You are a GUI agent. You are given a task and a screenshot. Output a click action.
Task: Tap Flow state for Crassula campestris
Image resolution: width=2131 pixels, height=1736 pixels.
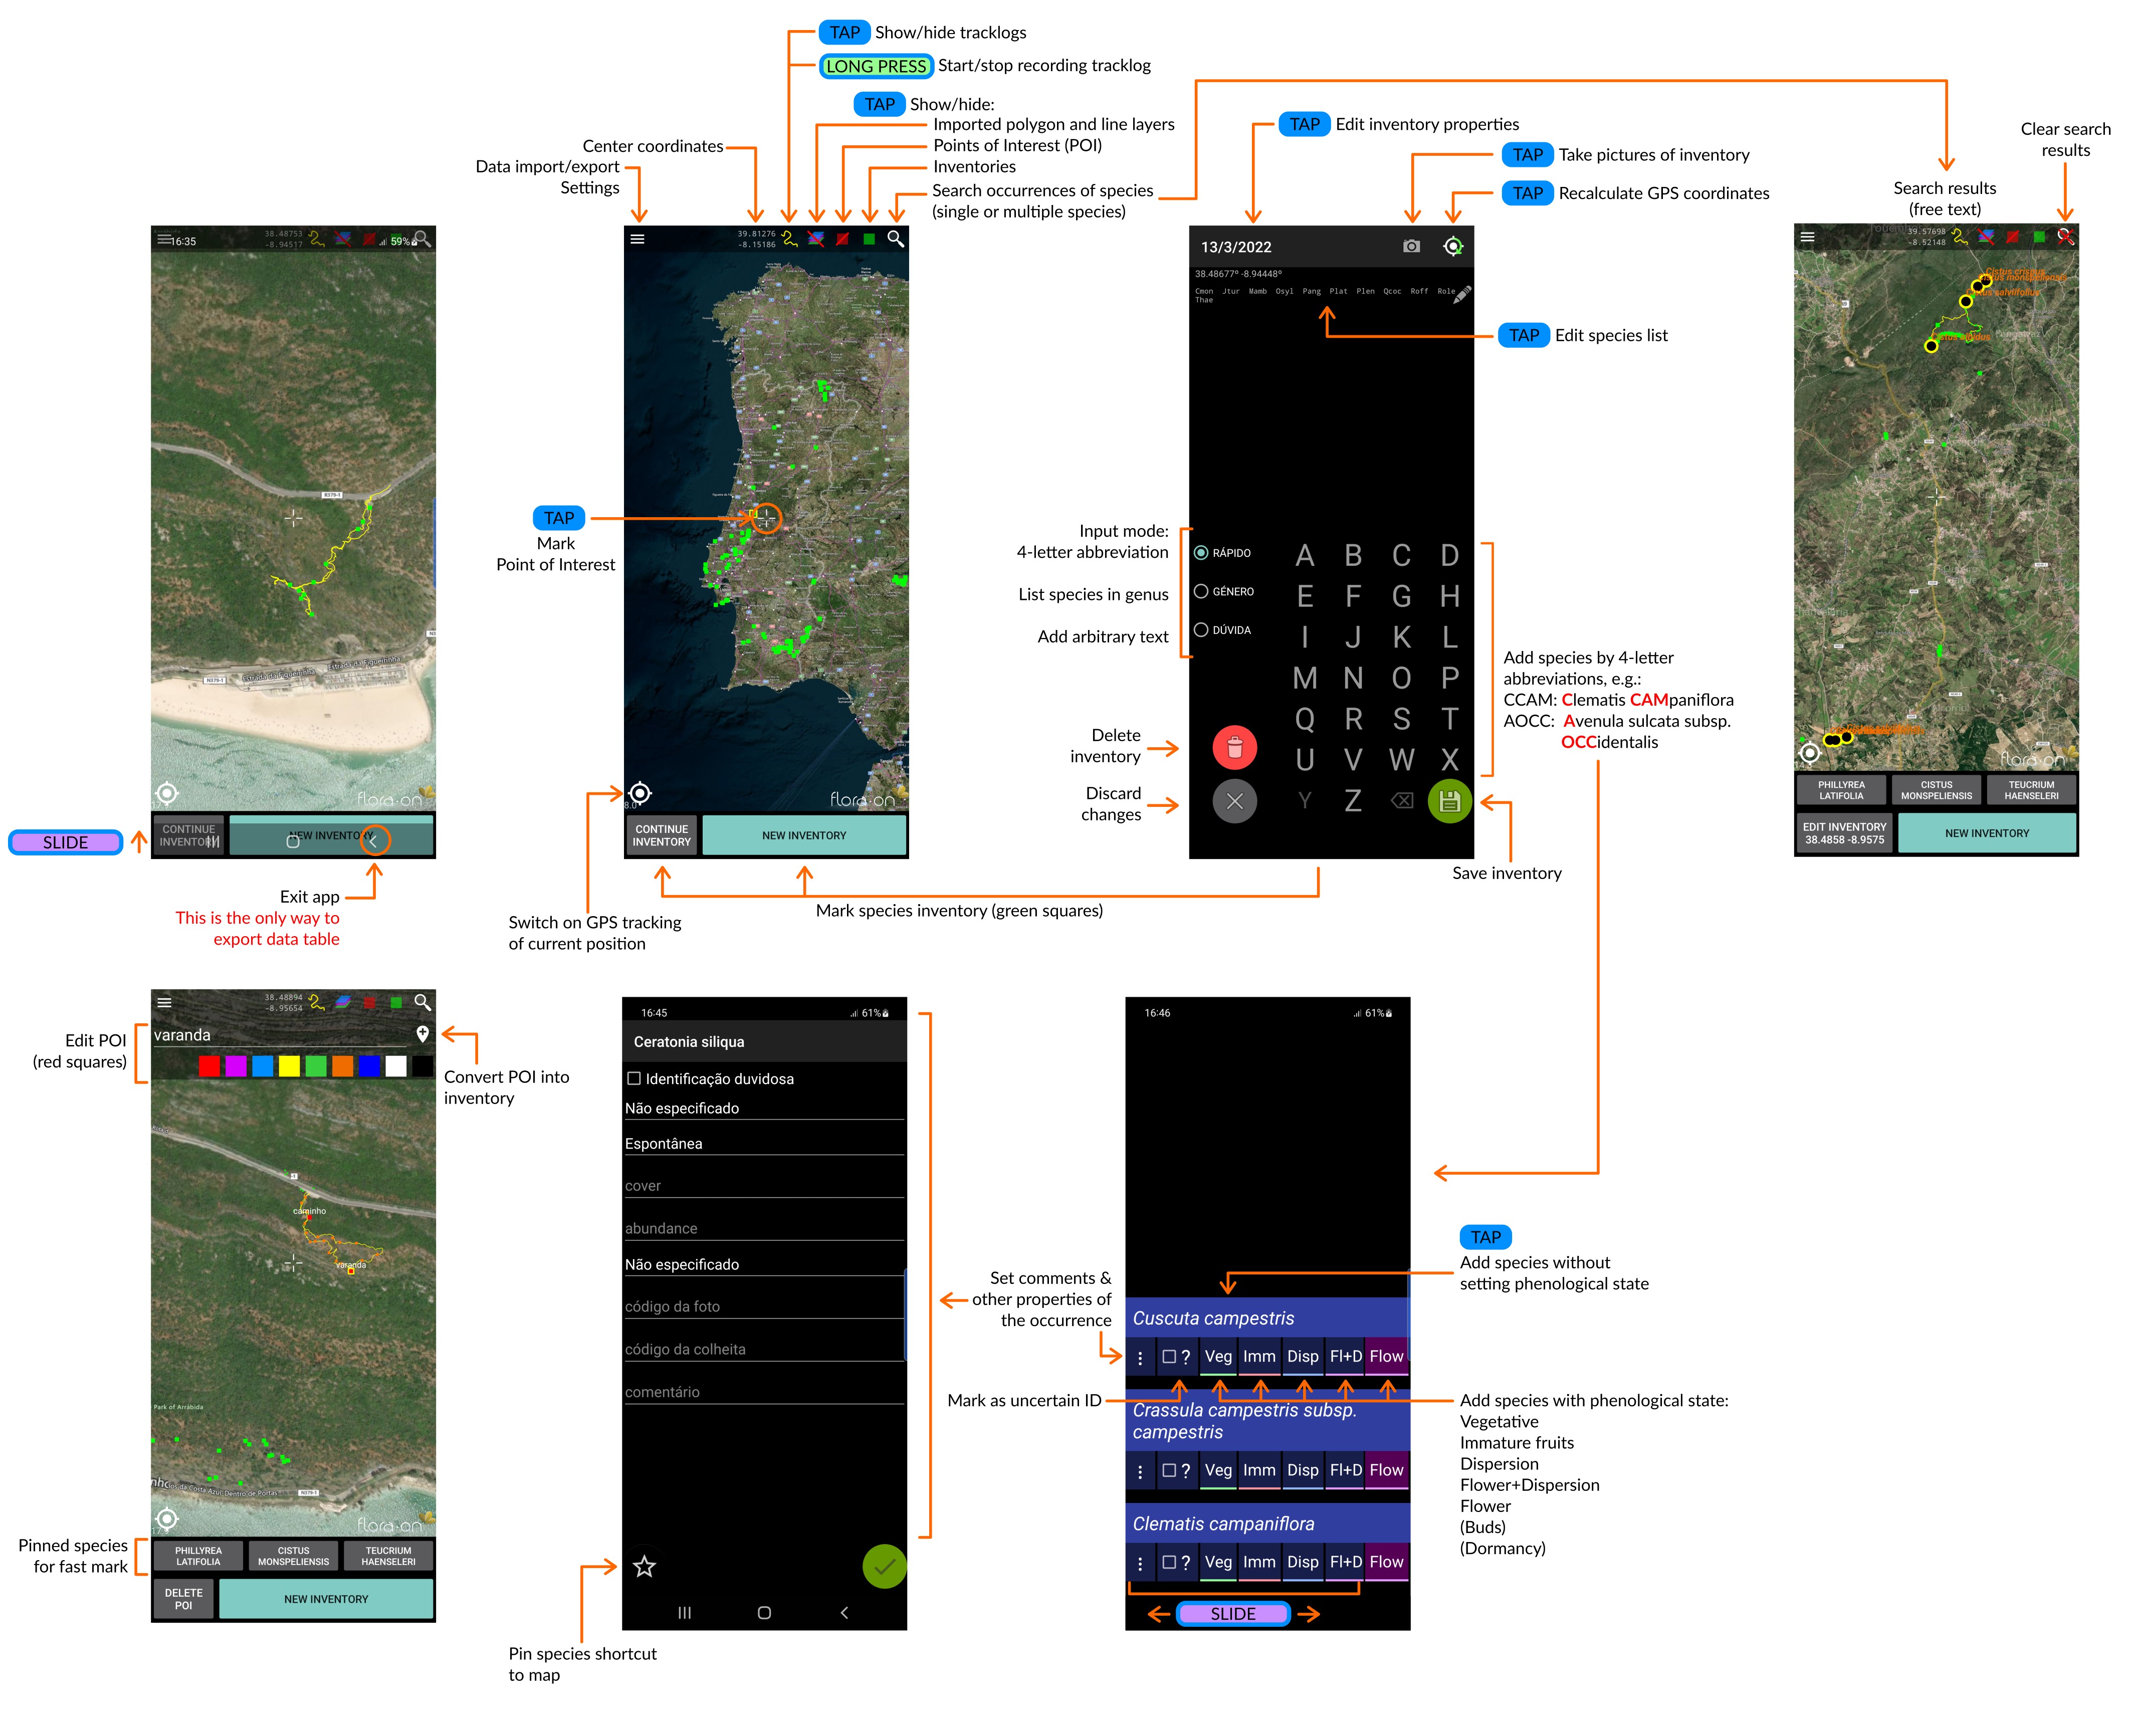click(1386, 1470)
